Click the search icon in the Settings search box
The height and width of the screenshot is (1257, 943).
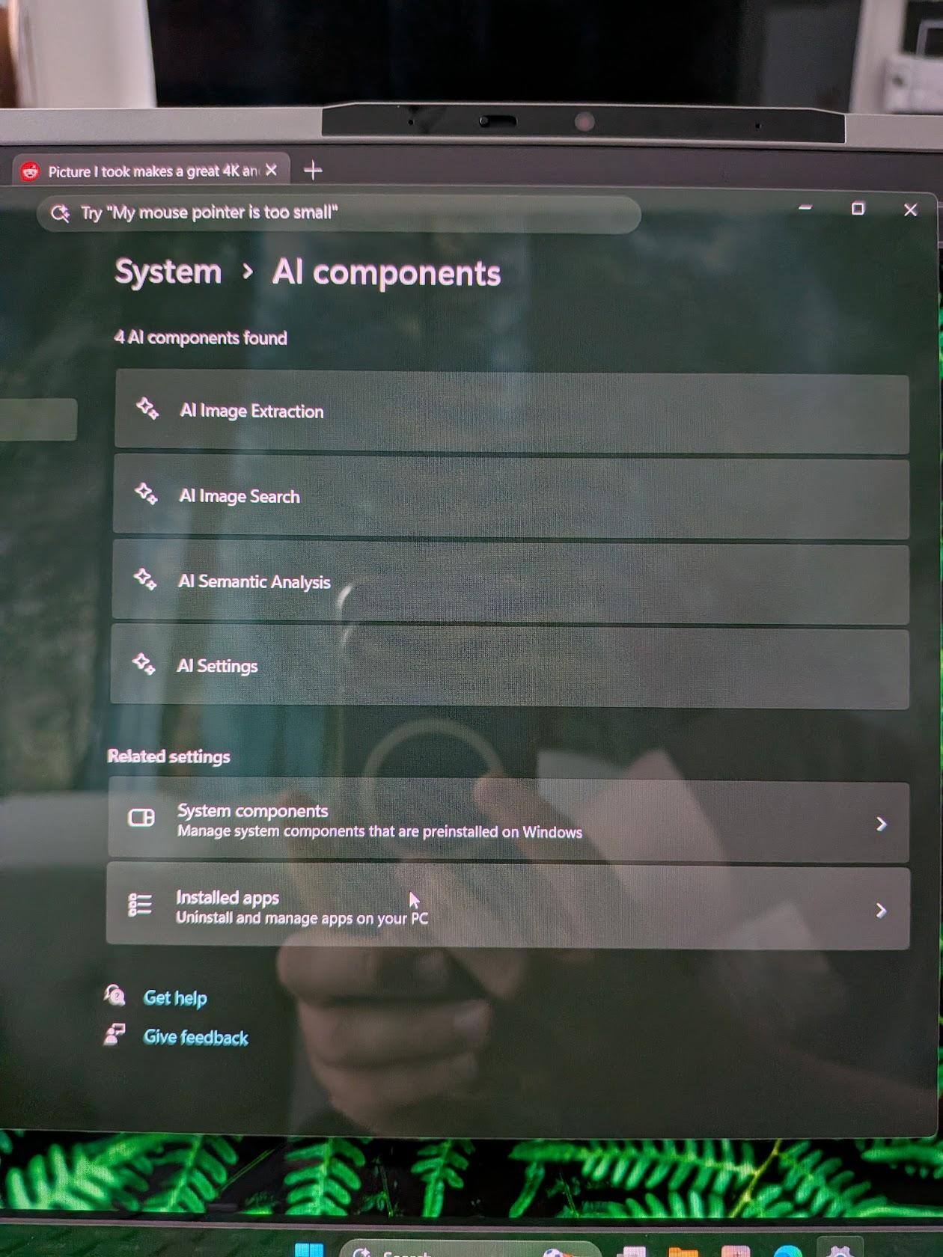tap(60, 213)
